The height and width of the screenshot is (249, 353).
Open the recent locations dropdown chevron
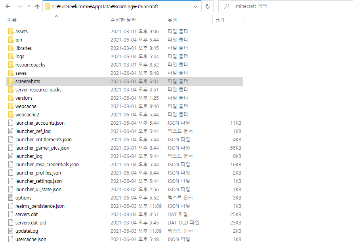point(29,6)
